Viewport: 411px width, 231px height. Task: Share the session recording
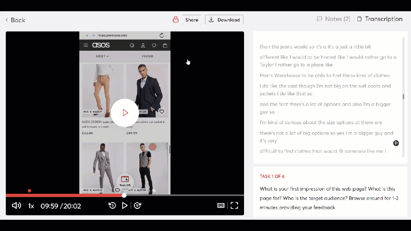192,20
